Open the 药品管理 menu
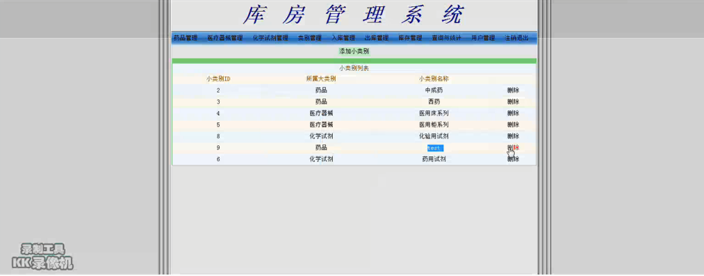 186,38
